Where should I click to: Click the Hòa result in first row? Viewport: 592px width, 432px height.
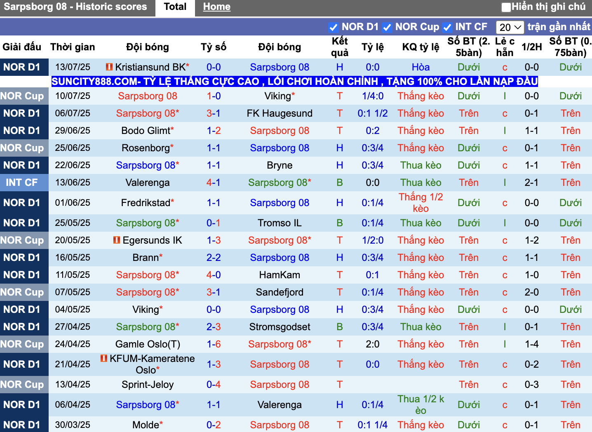[x=421, y=67]
